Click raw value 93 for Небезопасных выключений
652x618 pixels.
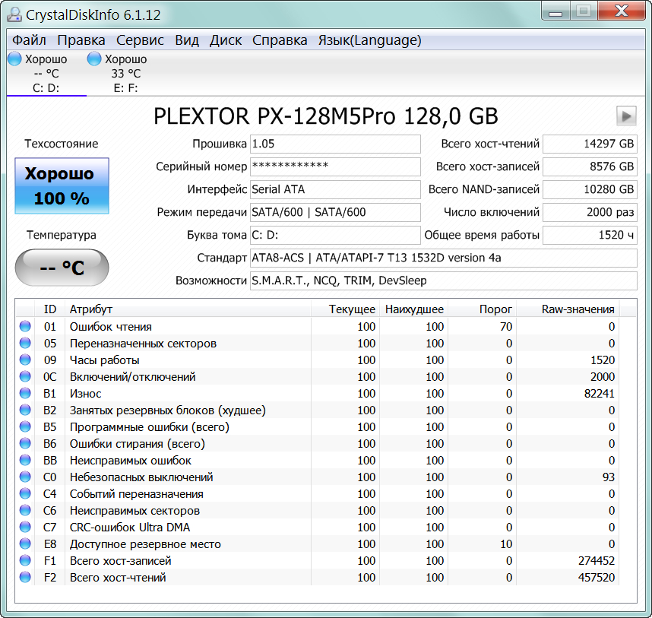pyautogui.click(x=609, y=477)
